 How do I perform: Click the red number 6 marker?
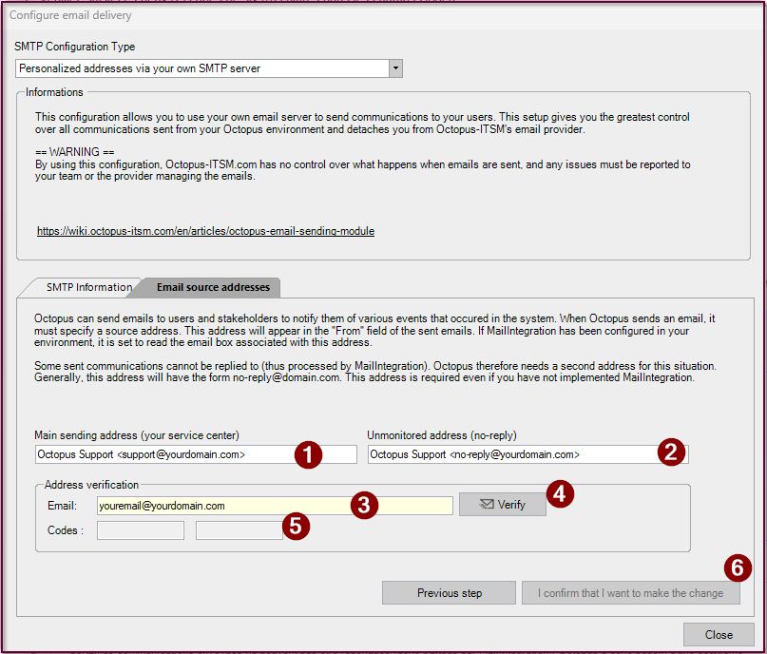737,567
